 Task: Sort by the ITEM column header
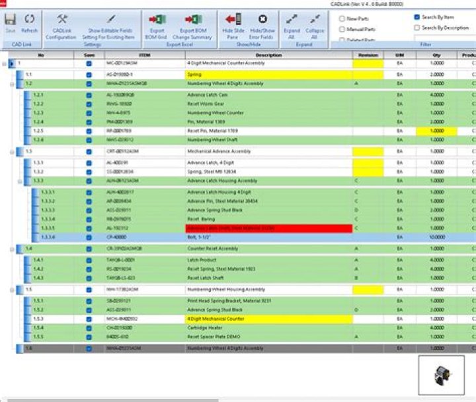point(145,55)
